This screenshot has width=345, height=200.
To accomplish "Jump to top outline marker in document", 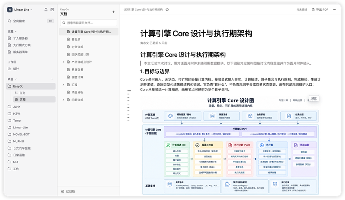I will (129, 91).
